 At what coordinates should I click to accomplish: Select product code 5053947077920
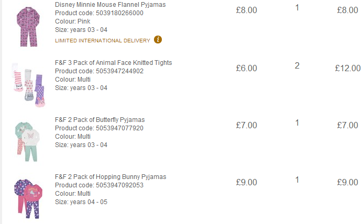[119, 128]
